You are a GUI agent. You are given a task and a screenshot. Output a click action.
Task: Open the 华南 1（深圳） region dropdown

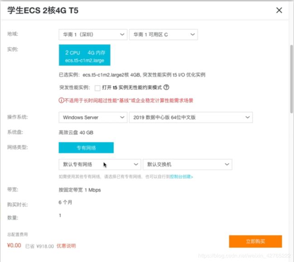[x=93, y=34]
